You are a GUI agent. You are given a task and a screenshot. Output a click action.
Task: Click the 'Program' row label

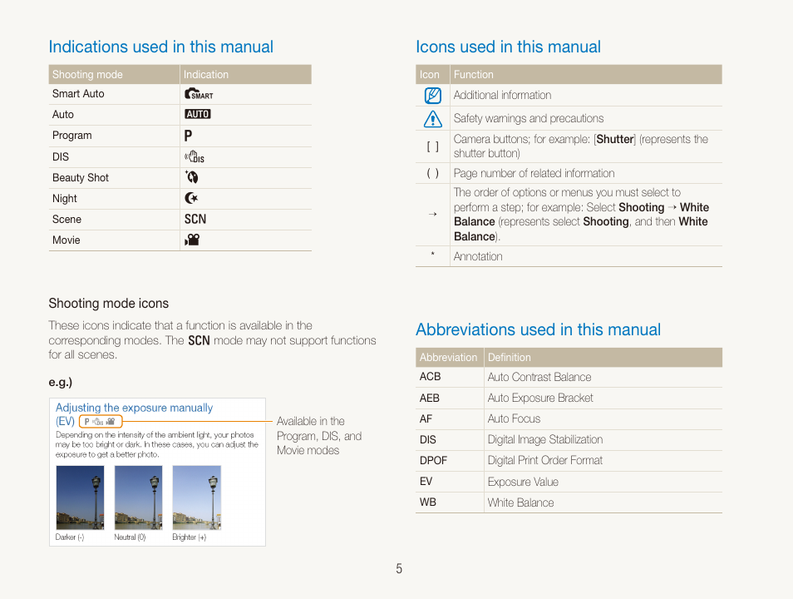(71, 136)
